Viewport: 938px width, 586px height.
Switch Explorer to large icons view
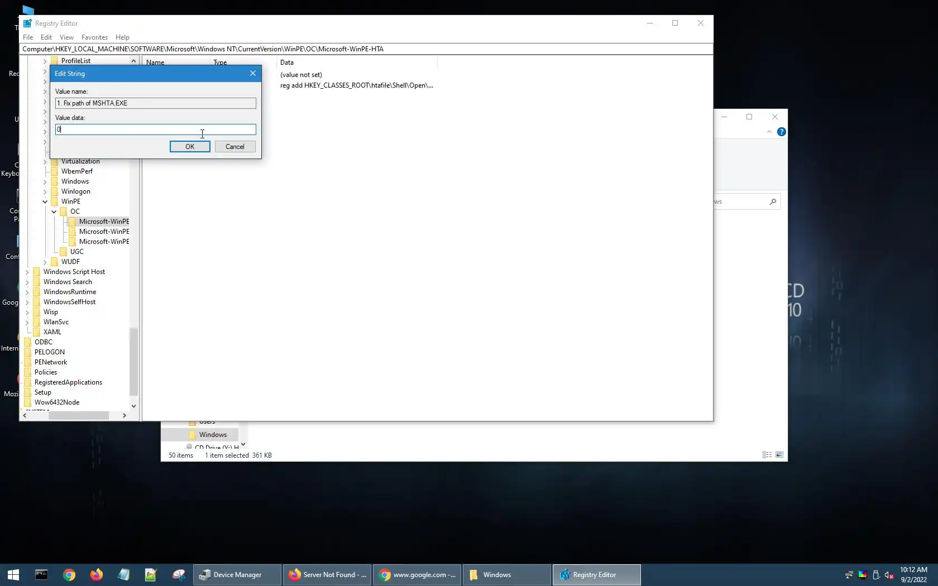[779, 455]
